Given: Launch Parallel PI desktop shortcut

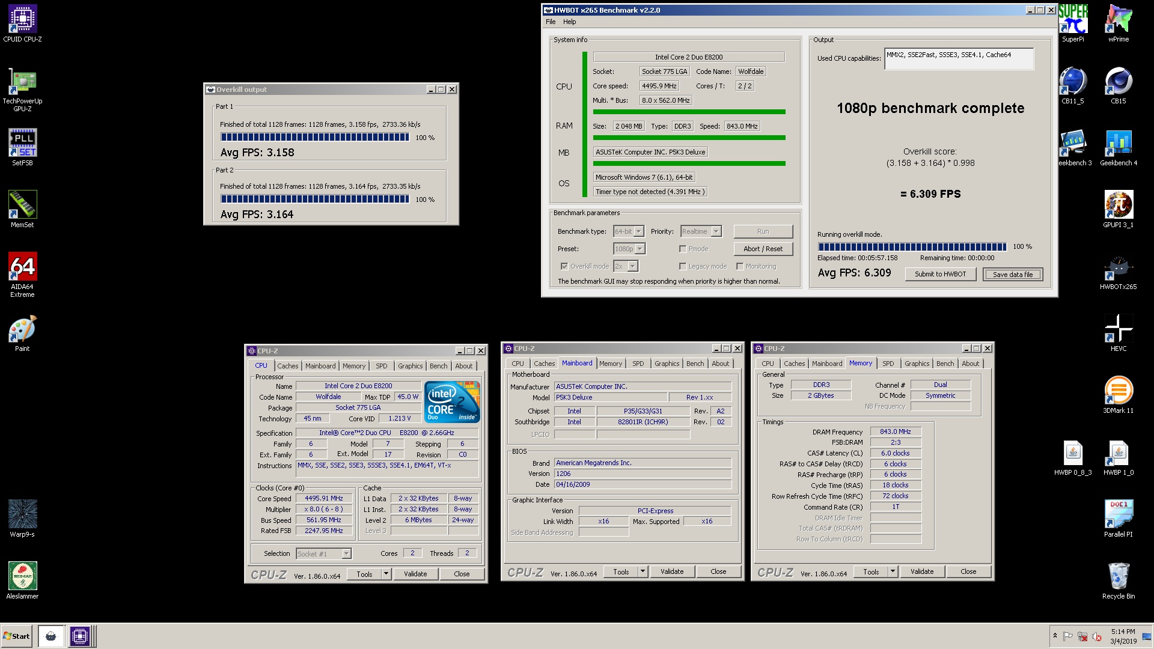Looking at the screenshot, I should click(x=1119, y=519).
